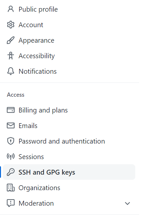The height and width of the screenshot is (216, 144).
Task: Click the broadcast icon beside Sessions
Action: coord(11,157)
